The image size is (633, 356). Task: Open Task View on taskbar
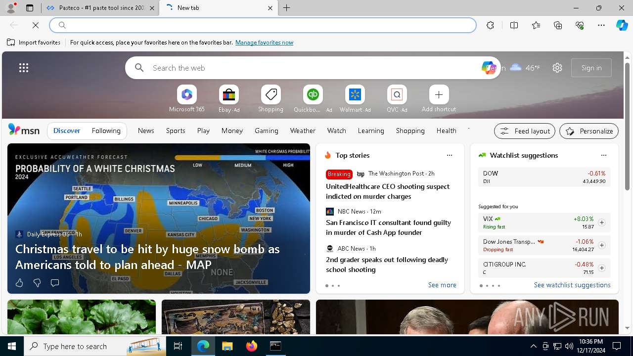click(x=179, y=346)
